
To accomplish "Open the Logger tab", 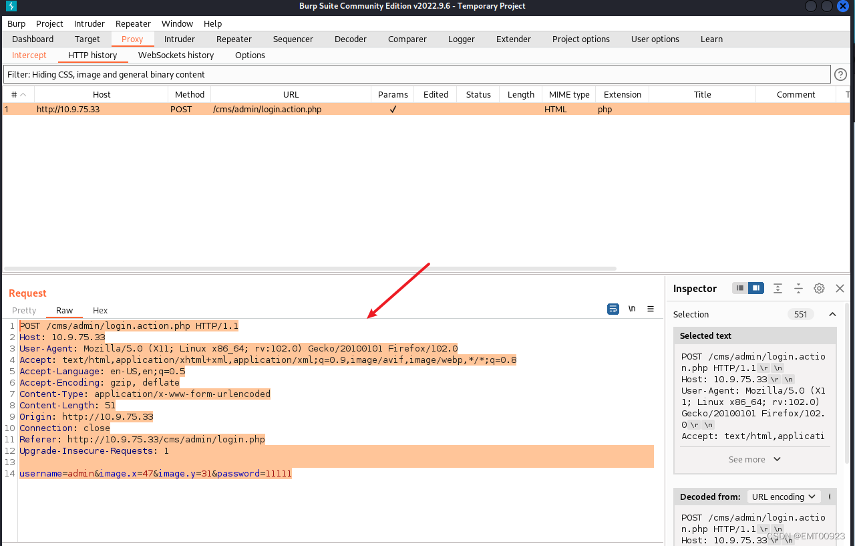I will (x=462, y=39).
